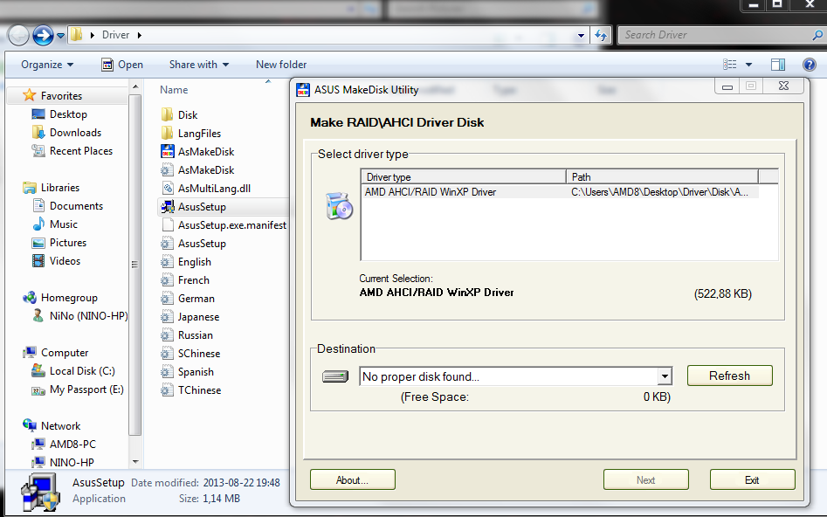Select Computer in navigation pane
Image resolution: width=827 pixels, height=517 pixels.
click(55, 353)
